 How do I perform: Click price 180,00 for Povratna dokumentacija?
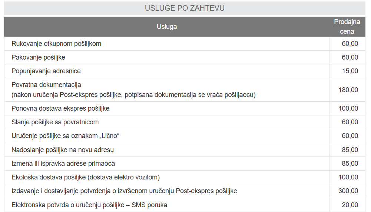[x=348, y=90]
